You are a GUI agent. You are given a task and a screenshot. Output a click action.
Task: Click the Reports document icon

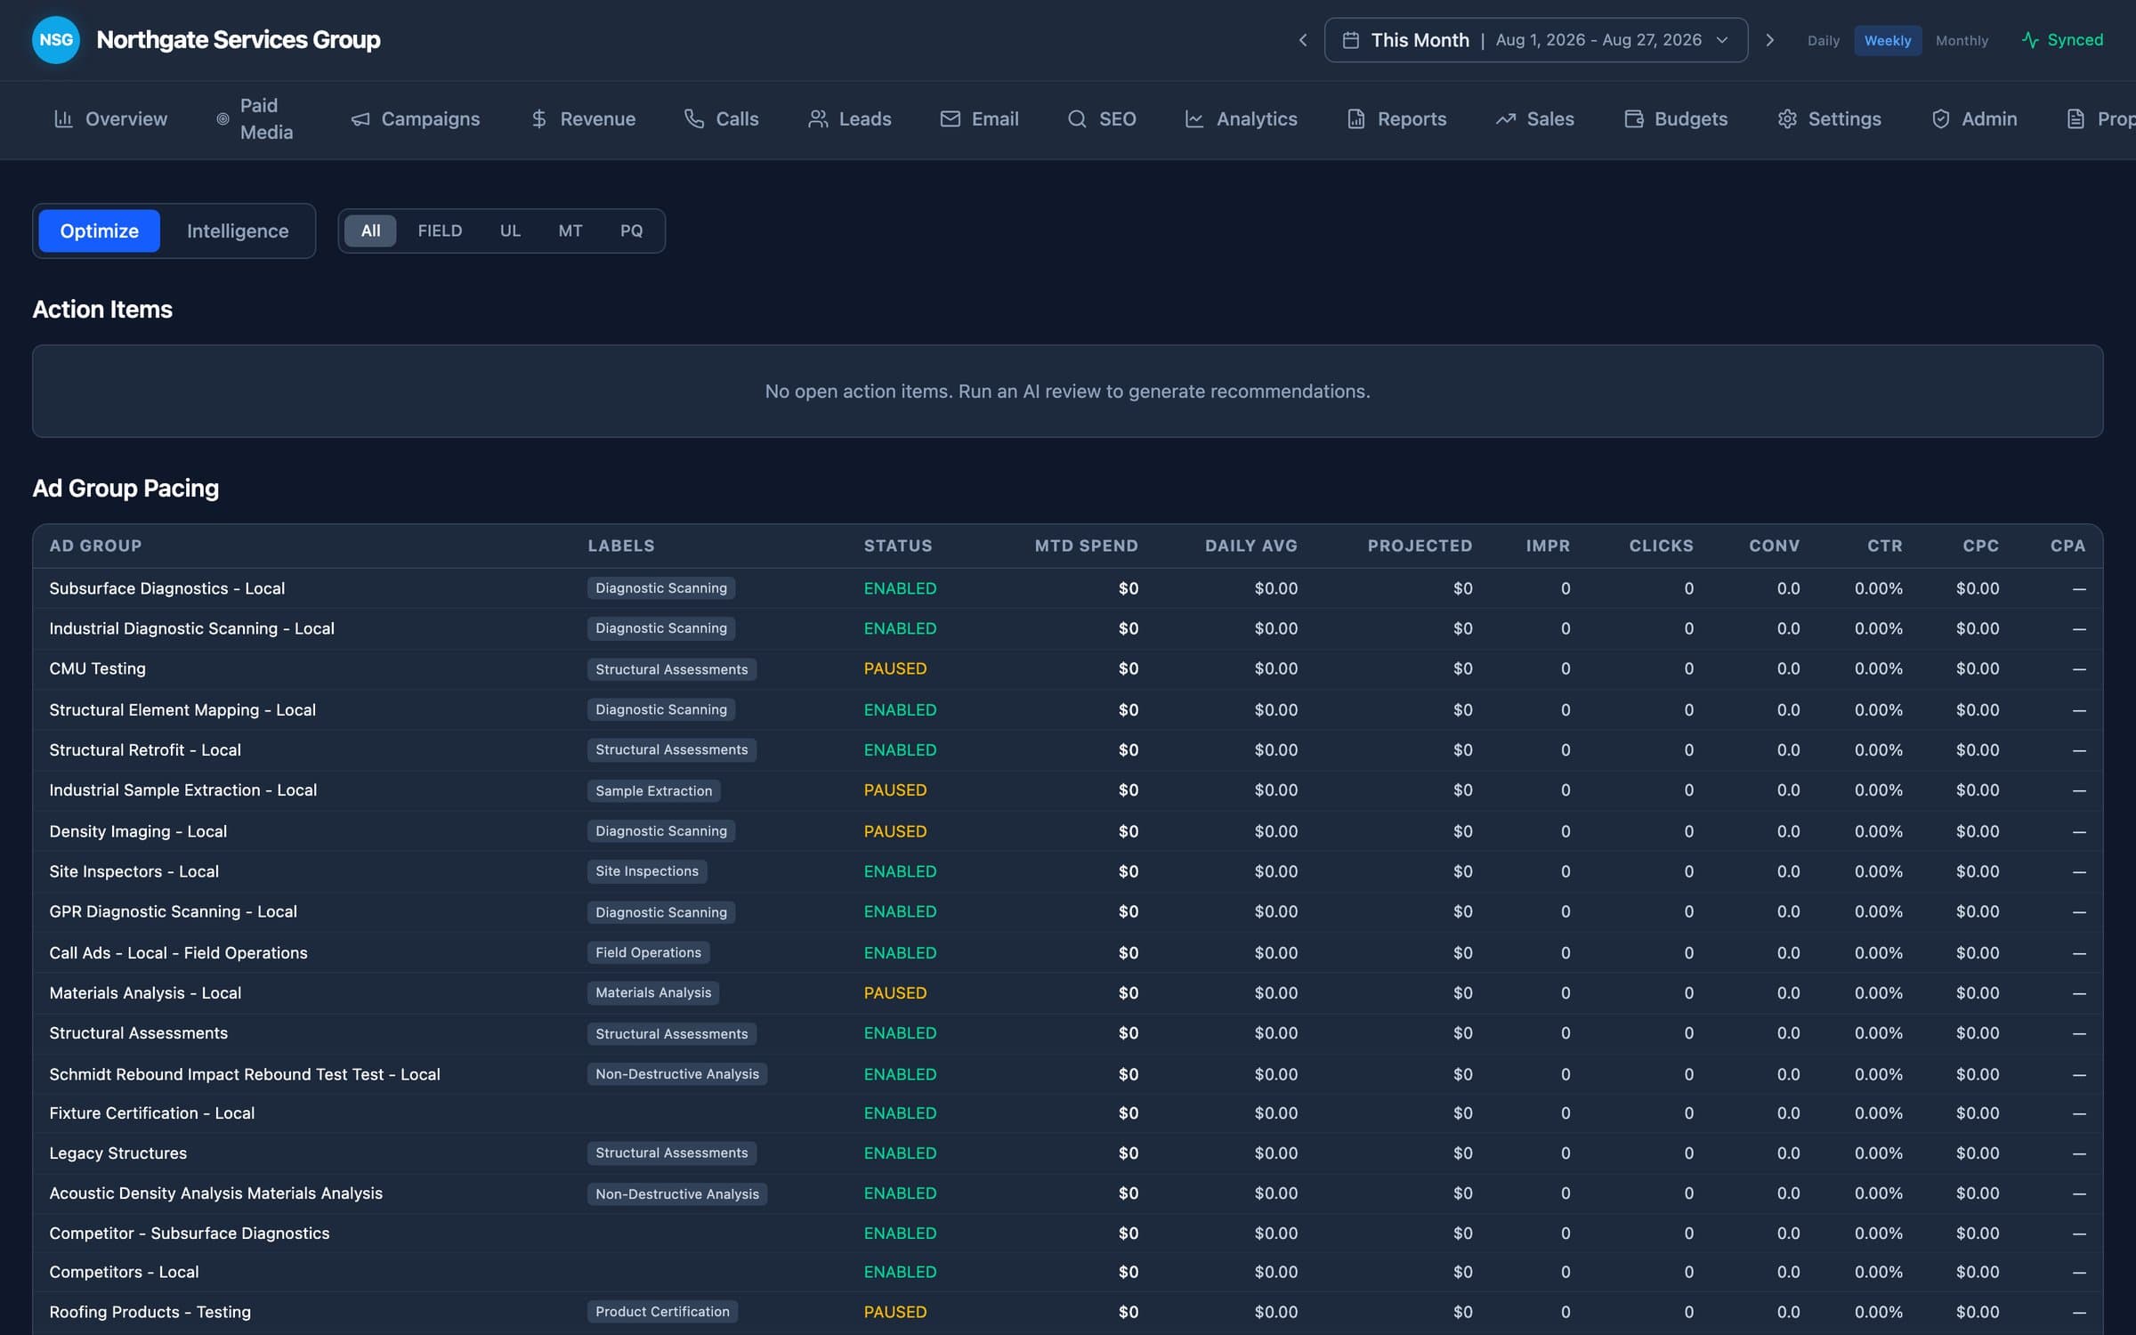click(x=1355, y=118)
